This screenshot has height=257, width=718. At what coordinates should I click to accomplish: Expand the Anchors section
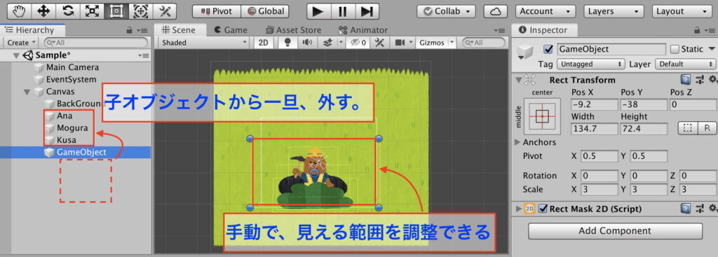(536, 142)
